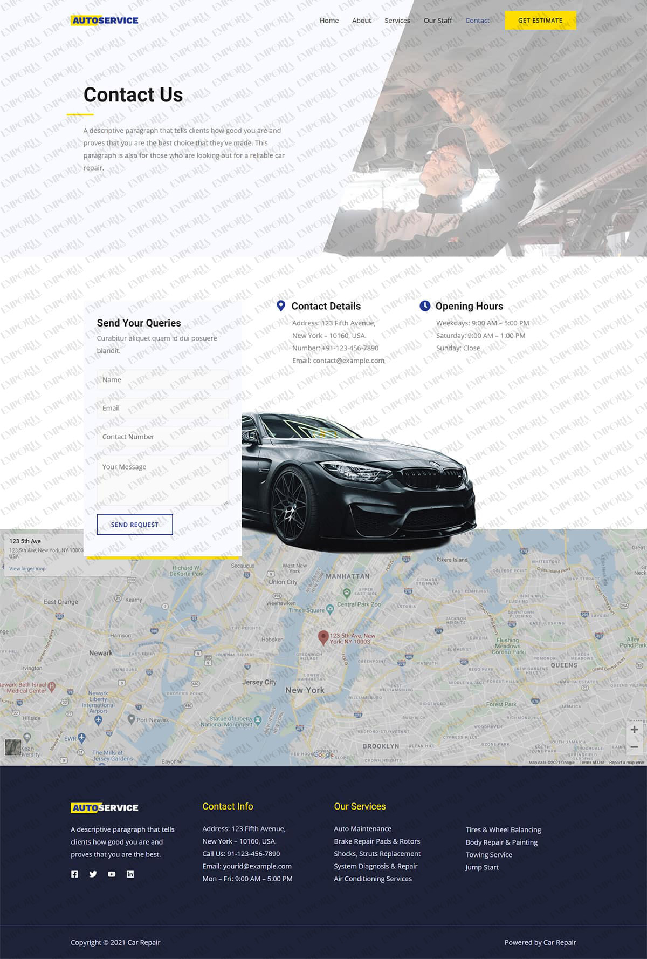Click into the Email field
The height and width of the screenshot is (959, 647).
(x=162, y=409)
